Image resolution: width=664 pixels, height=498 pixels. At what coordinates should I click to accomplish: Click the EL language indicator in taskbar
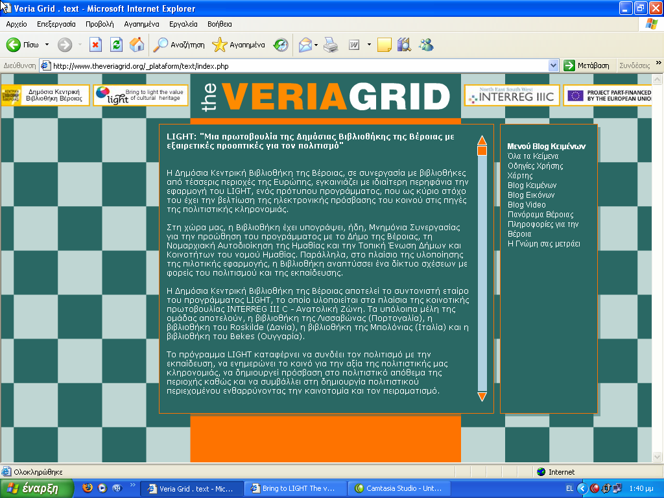569,489
